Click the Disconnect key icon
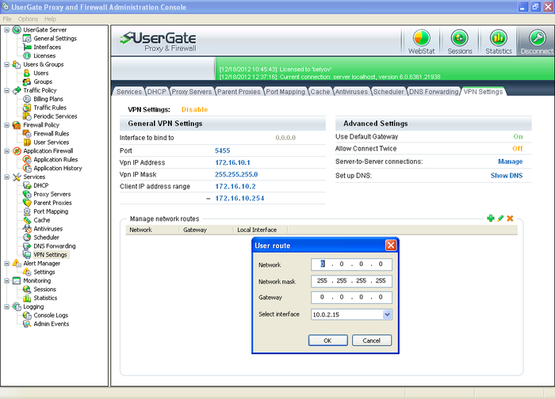Viewport: 555px width, 399px height. tap(538, 38)
